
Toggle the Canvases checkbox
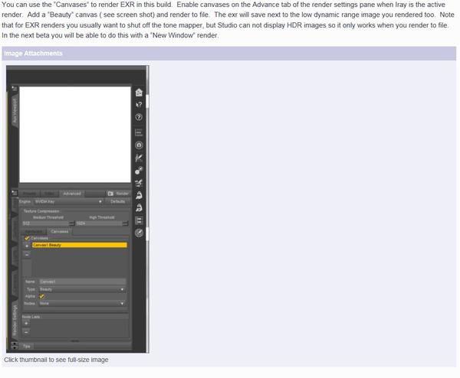click(27, 238)
